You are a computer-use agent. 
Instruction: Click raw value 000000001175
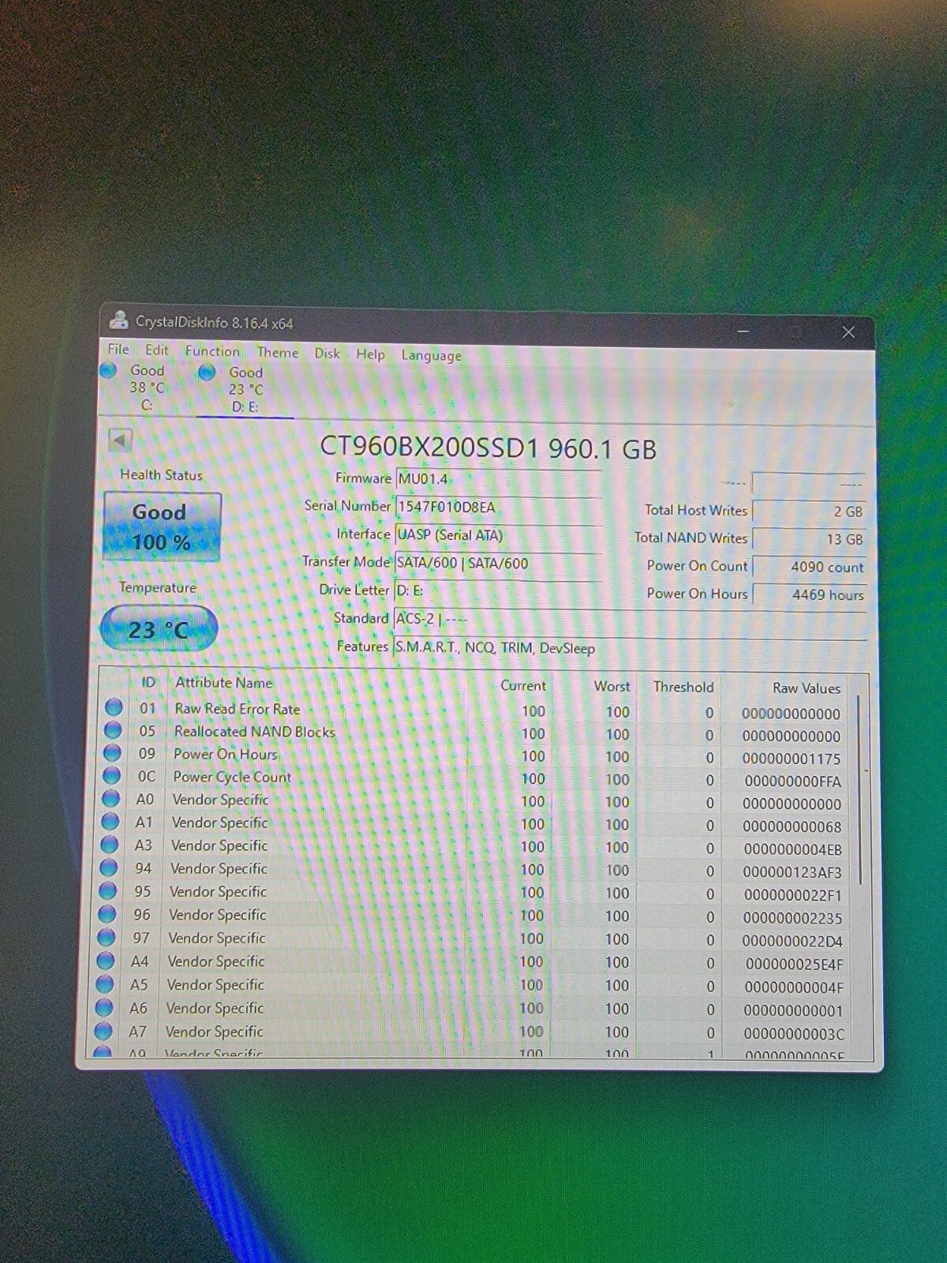(792, 759)
